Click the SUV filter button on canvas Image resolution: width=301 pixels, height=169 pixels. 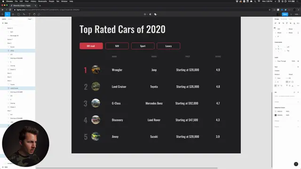coord(117,46)
